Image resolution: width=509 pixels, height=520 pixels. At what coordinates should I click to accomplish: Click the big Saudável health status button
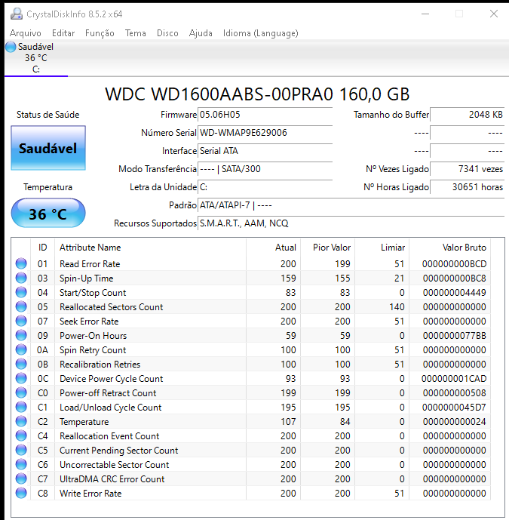pyautogui.click(x=48, y=148)
